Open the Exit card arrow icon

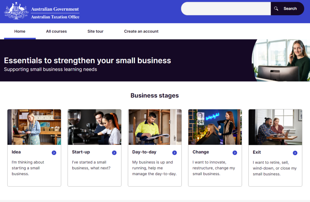point(295,153)
